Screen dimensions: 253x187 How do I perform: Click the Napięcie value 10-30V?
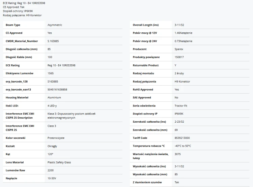[52, 178]
